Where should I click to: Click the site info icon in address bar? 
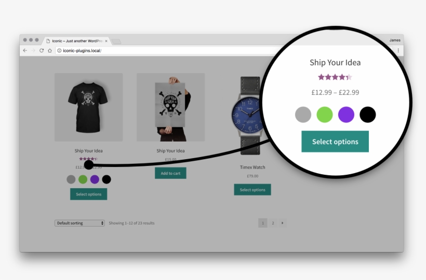coord(59,50)
